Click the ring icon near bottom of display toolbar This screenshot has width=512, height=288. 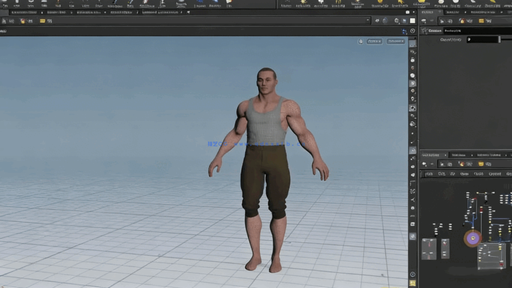[413, 274]
